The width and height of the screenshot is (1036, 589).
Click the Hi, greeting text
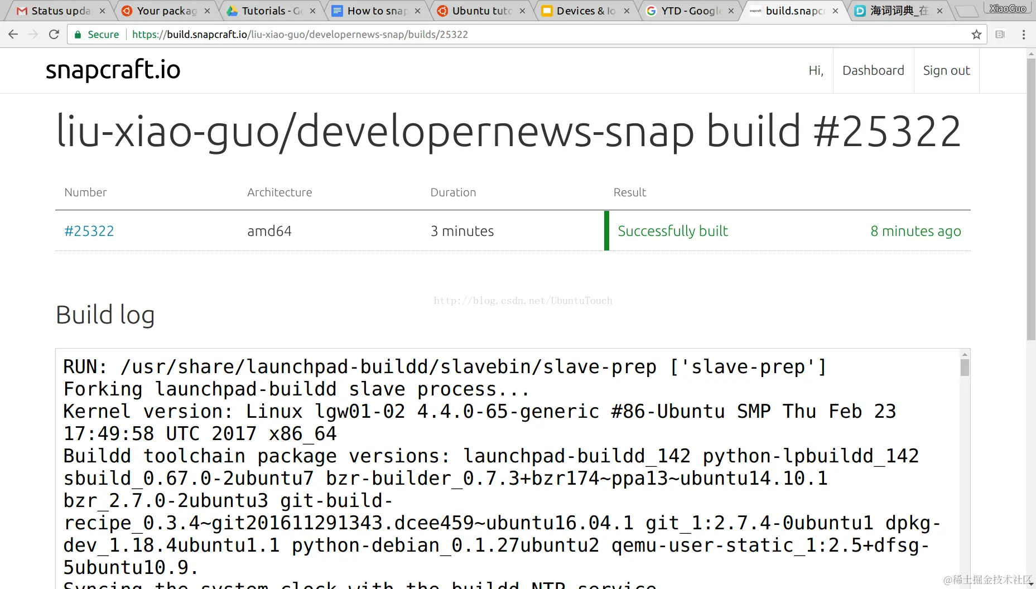tap(816, 70)
